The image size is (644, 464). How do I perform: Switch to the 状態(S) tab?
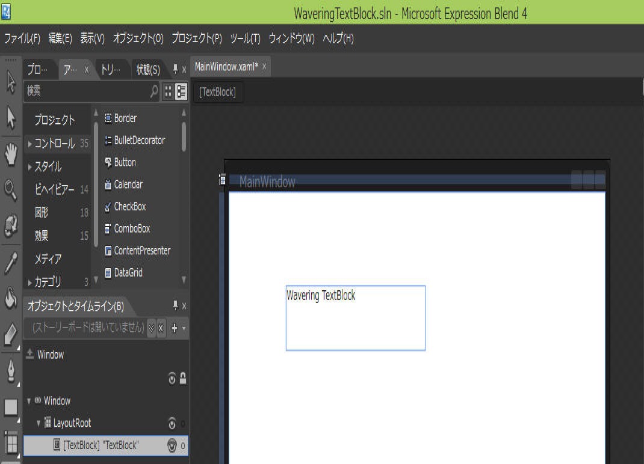(147, 70)
